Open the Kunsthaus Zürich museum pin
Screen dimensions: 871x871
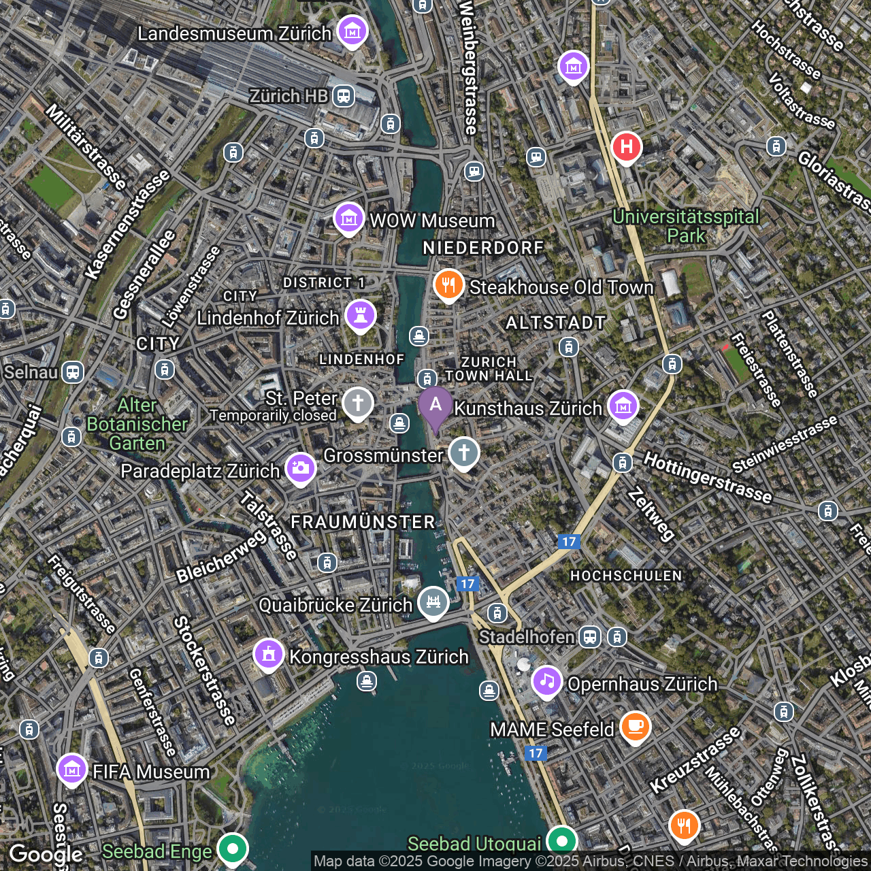click(623, 407)
